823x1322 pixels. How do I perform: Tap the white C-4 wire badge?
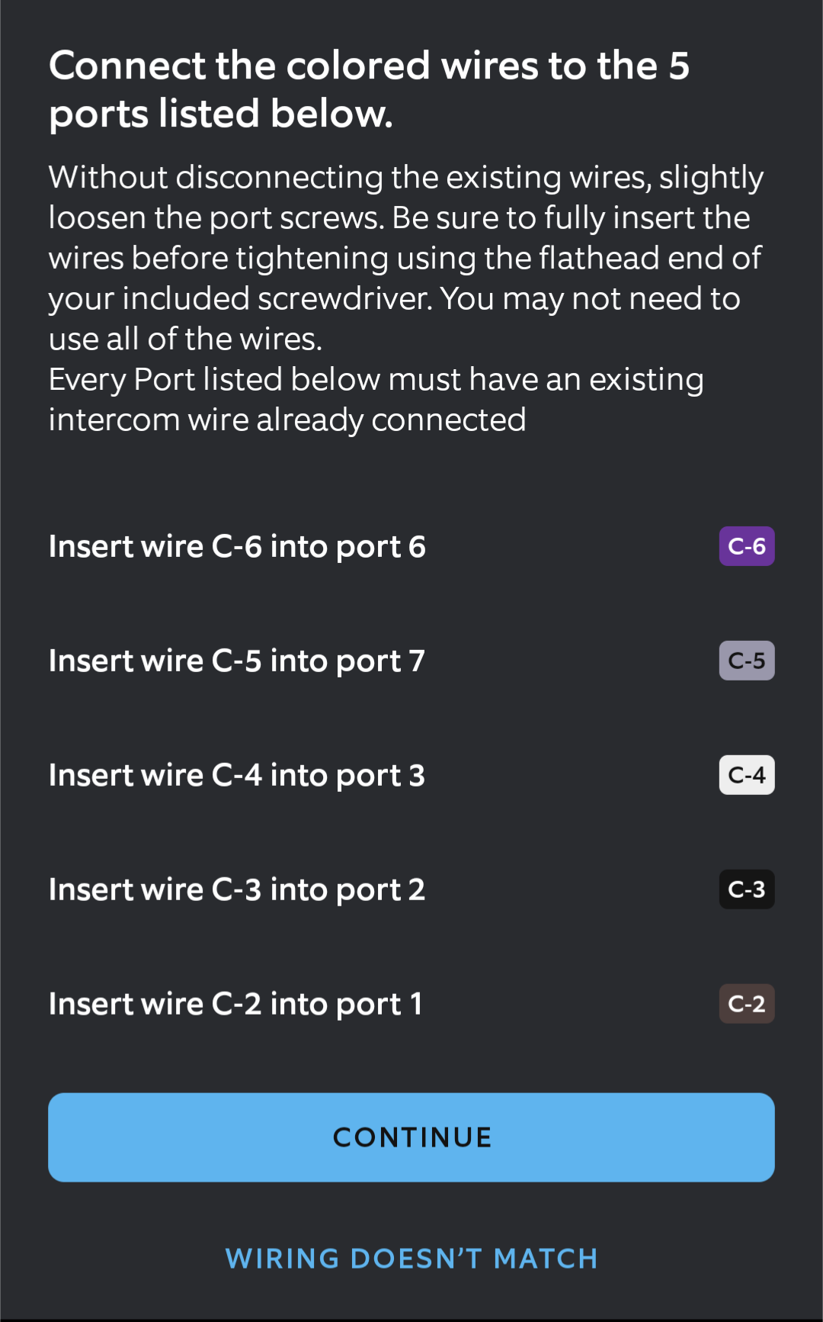click(746, 775)
